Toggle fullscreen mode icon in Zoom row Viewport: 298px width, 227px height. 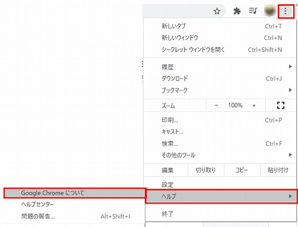pyautogui.click(x=281, y=105)
